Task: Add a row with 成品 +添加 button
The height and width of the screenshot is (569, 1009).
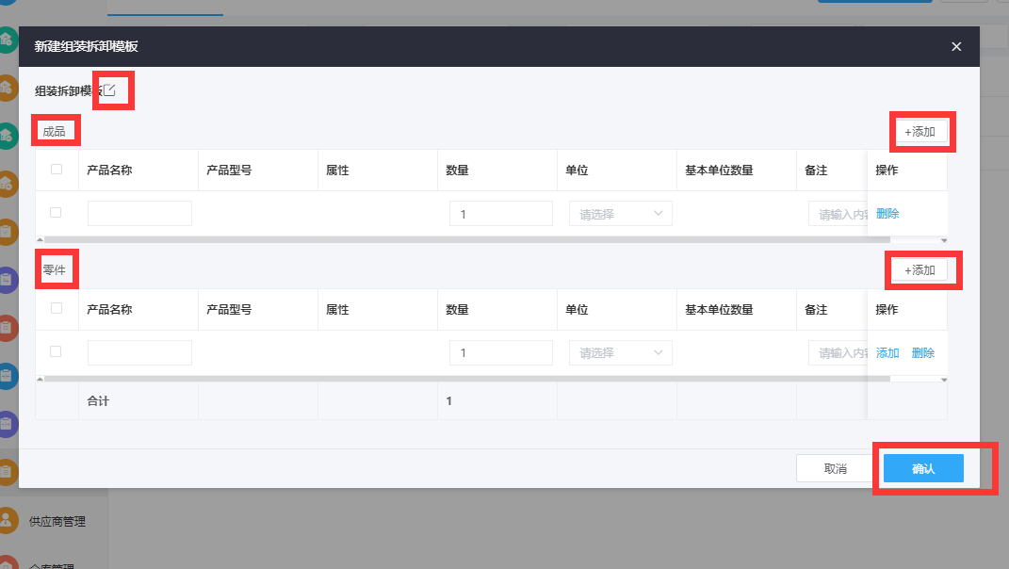Action: [919, 131]
